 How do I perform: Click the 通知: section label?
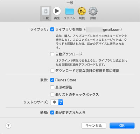44,113
